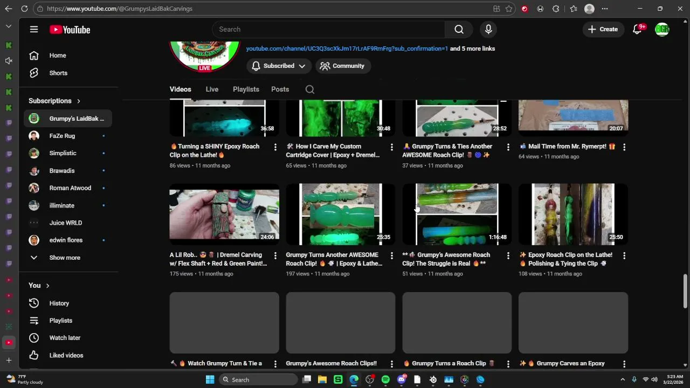Play the 24:06 Dremel carving thumbnail
This screenshot has height=388, width=690.
[x=224, y=214]
